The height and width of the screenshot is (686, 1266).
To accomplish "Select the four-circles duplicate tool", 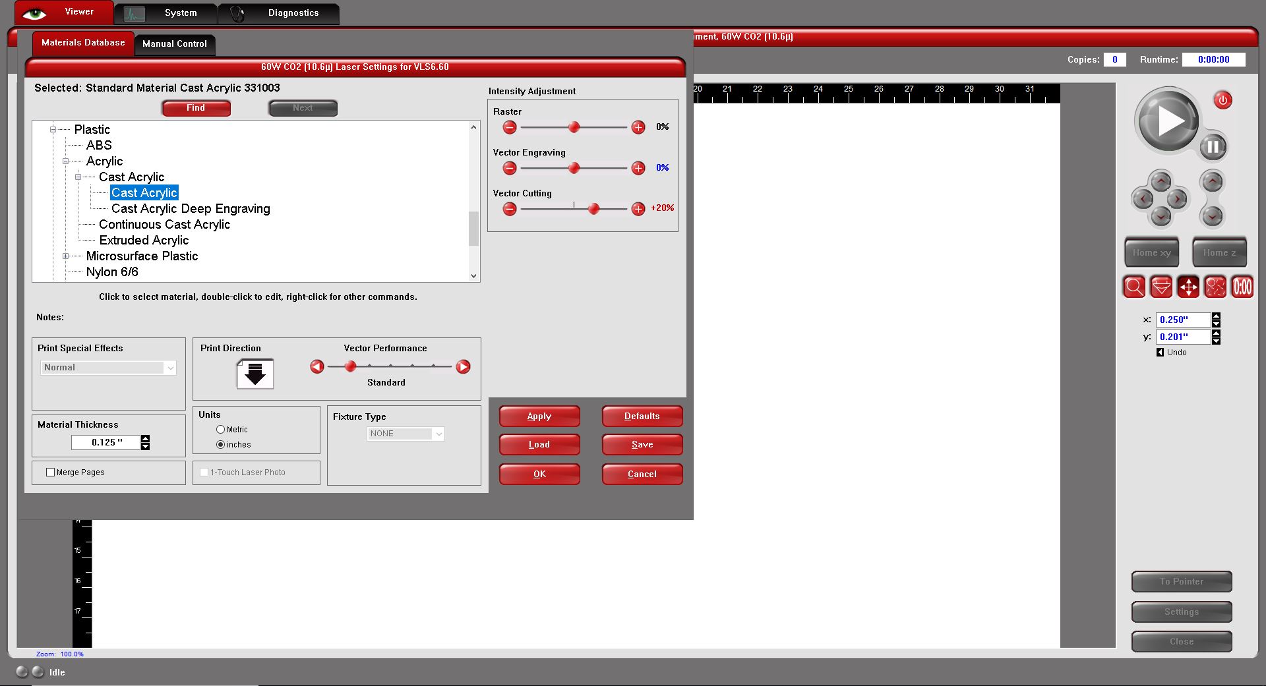I will pyautogui.click(x=1215, y=287).
